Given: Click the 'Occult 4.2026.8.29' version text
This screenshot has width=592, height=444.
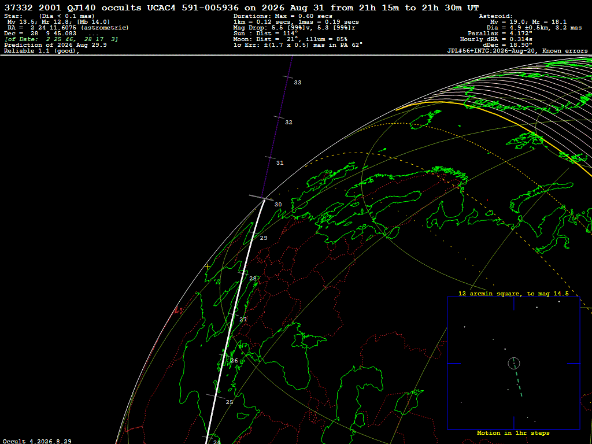Looking at the screenshot, I should pyautogui.click(x=37, y=441).
